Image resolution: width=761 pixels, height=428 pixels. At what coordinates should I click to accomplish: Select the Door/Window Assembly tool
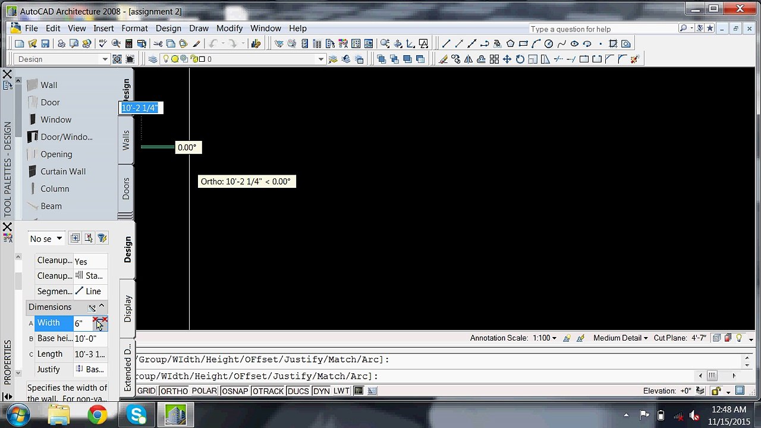pos(60,137)
